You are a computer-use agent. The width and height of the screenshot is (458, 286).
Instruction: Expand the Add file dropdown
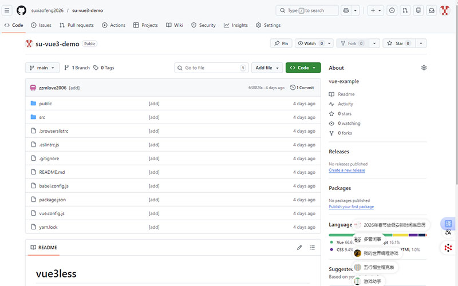pyautogui.click(x=268, y=67)
